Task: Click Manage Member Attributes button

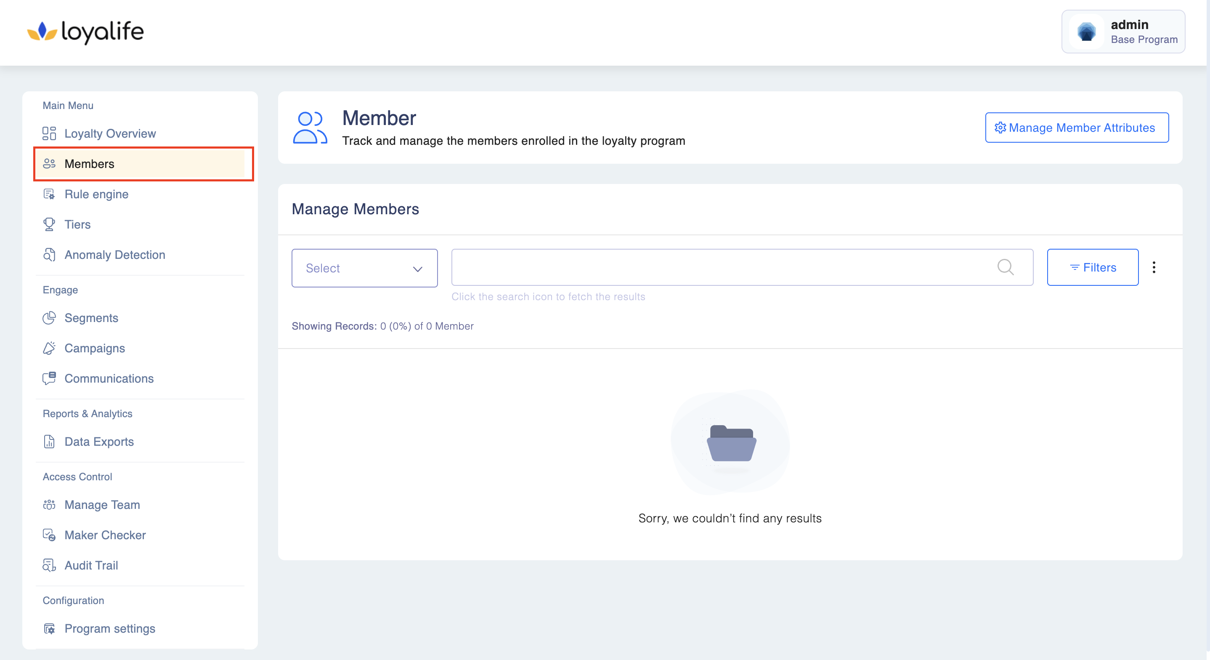Action: [1077, 128]
